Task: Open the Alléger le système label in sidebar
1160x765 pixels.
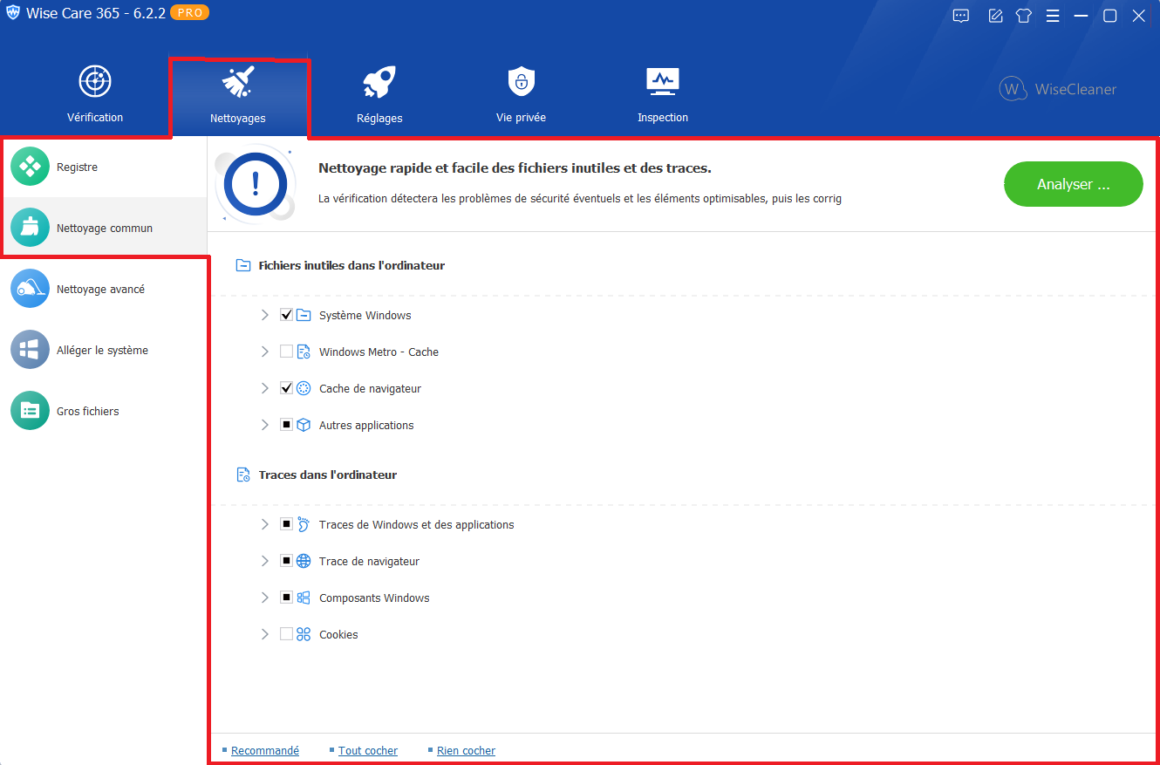Action: (102, 350)
